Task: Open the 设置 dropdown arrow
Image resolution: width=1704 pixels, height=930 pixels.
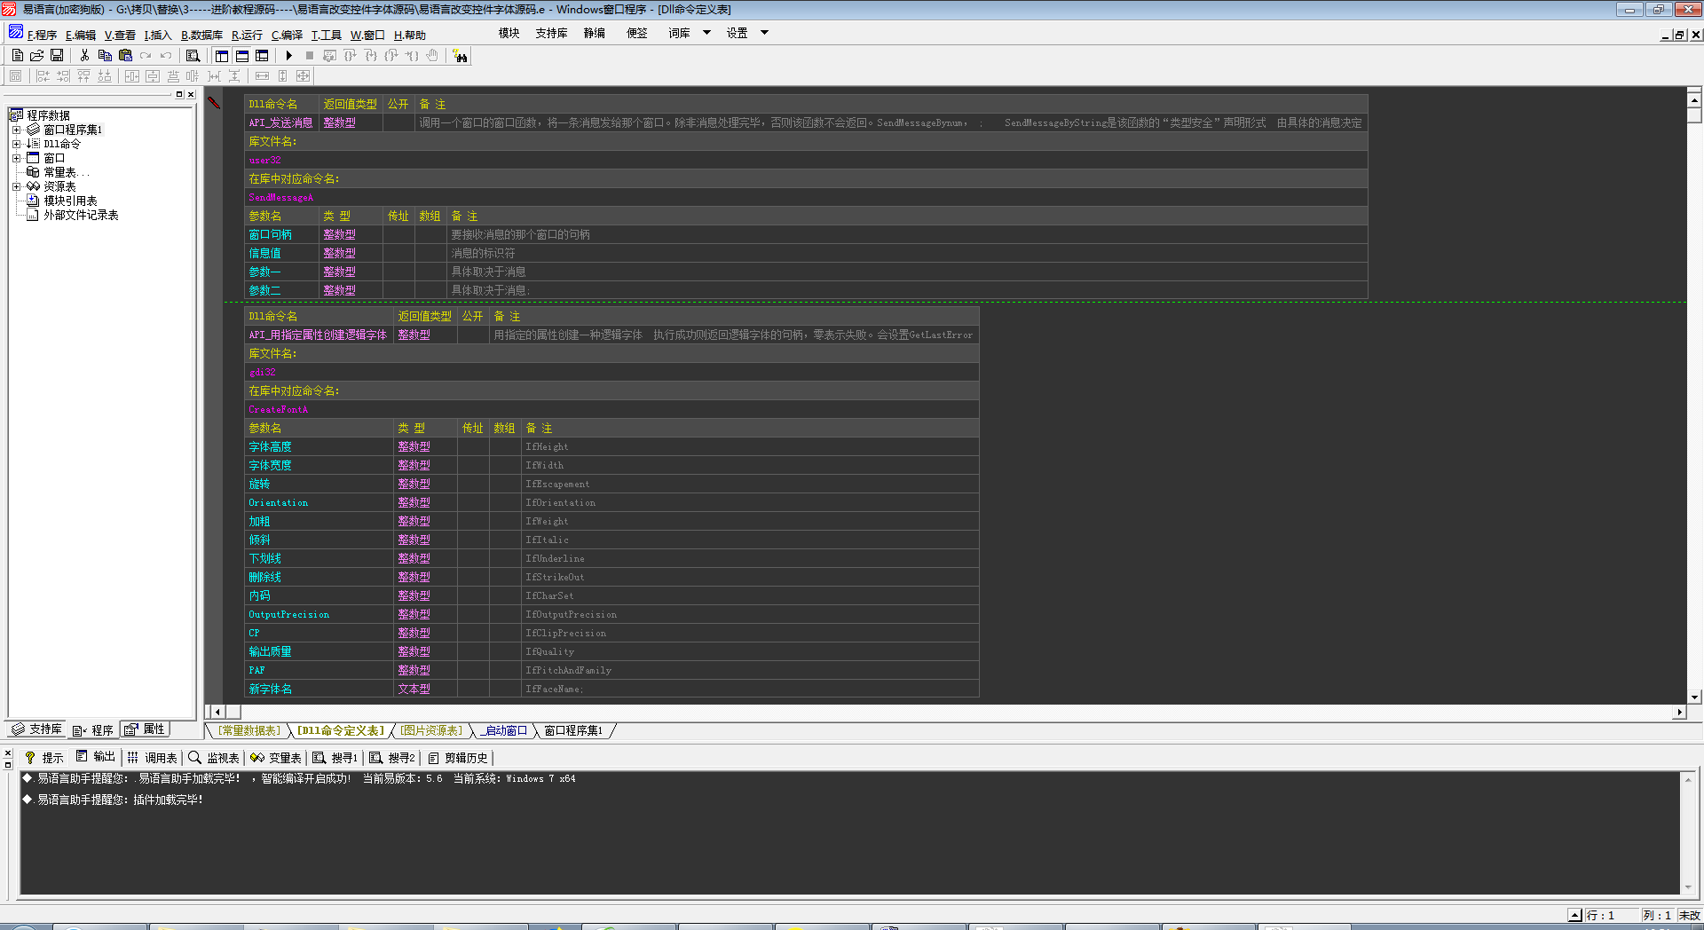Action: click(765, 33)
